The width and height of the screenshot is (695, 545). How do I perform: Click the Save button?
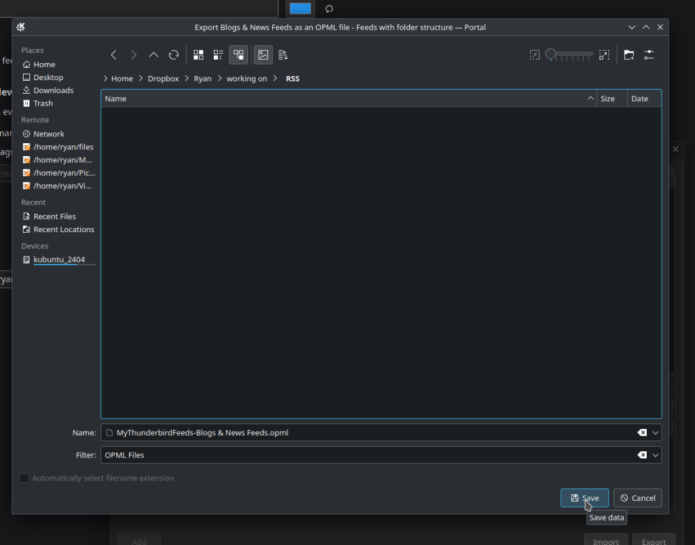click(584, 498)
